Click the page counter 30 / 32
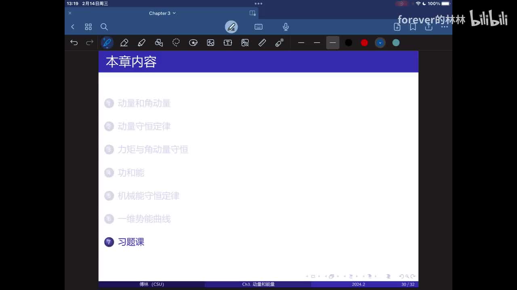Image resolution: width=517 pixels, height=290 pixels. pos(408,284)
